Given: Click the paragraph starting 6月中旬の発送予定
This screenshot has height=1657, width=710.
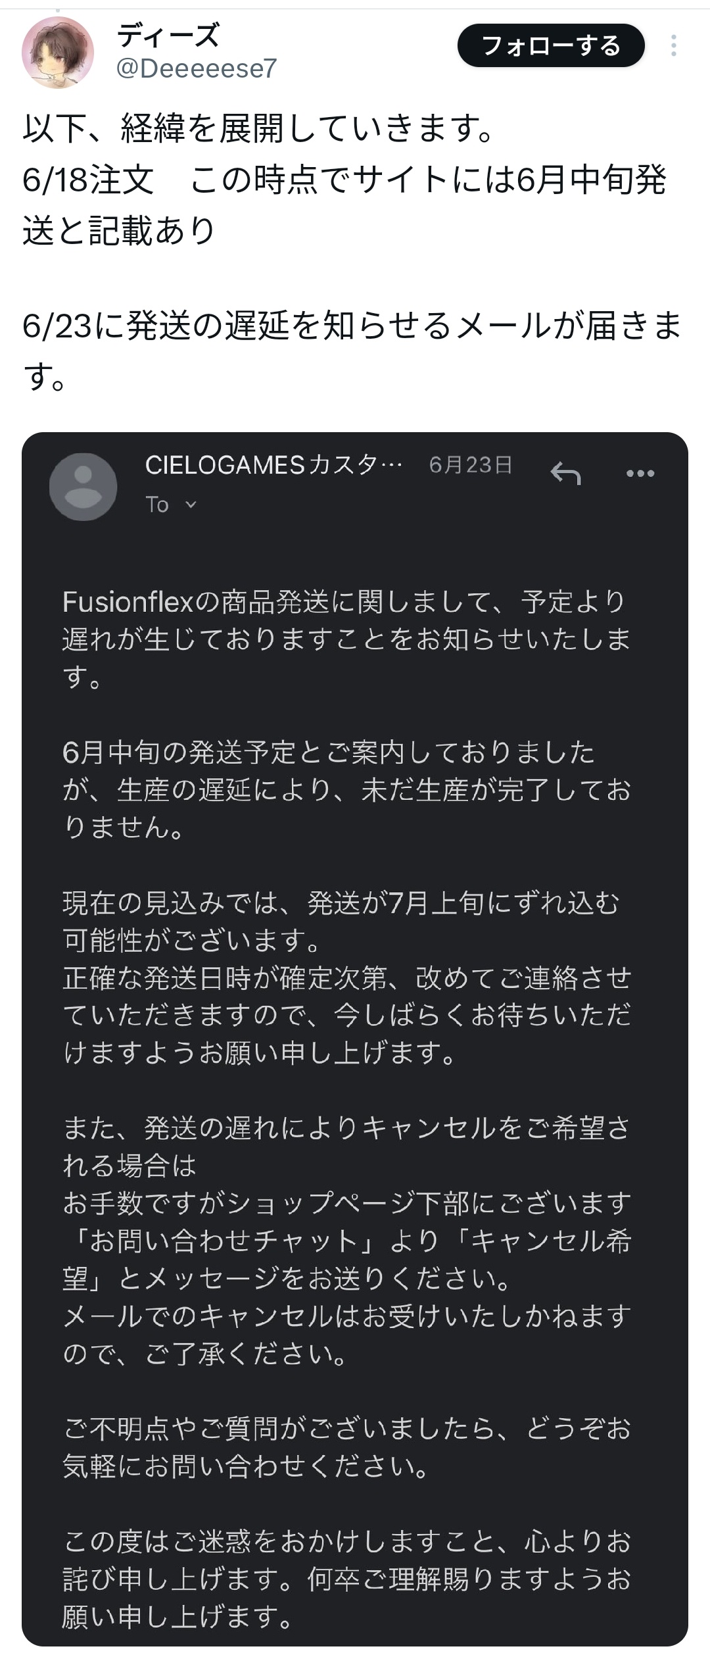Looking at the screenshot, I should pos(346,789).
